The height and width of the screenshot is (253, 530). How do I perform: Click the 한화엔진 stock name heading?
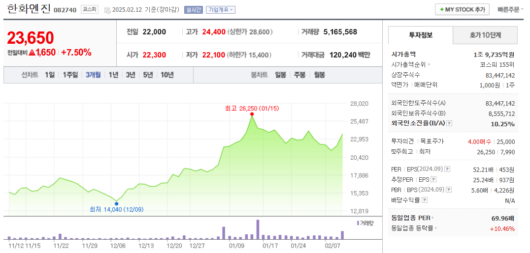point(29,9)
